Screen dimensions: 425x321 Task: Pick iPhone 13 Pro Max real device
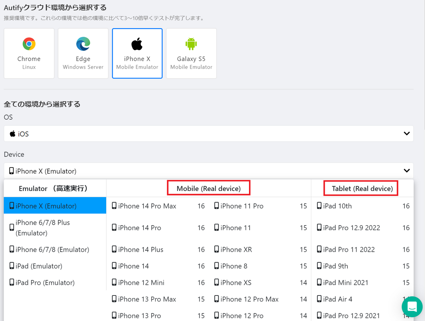pyautogui.click(x=158, y=299)
